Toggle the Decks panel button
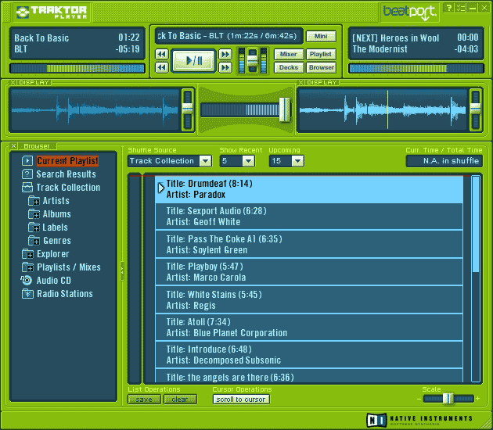Viewport: 493px width, 430px height. tap(289, 67)
